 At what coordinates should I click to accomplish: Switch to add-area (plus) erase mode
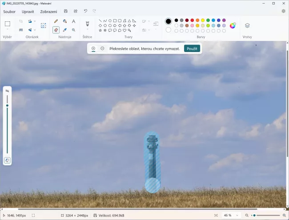[x=93, y=48]
